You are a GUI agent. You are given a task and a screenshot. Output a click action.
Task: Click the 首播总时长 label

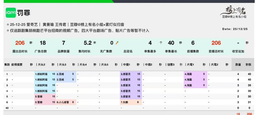[x=216, y=51]
